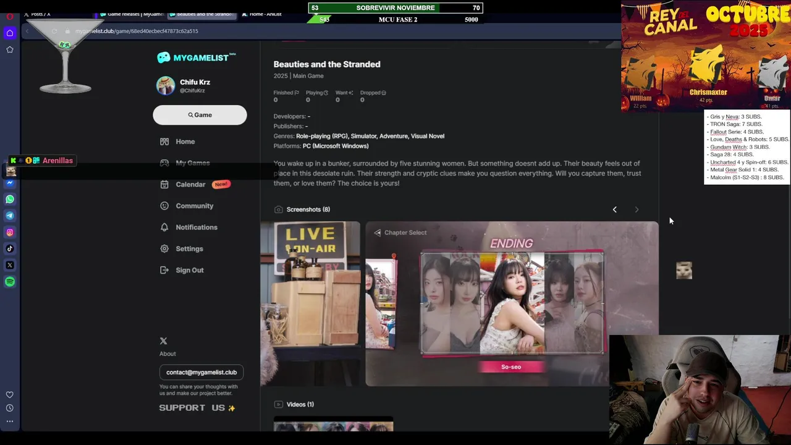Click the MCU FASE 2 goal bar
This screenshot has width=791, height=445.
pos(395,20)
